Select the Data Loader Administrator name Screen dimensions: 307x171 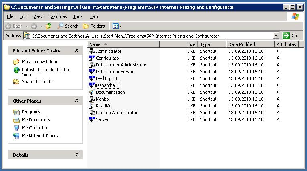click(121, 65)
